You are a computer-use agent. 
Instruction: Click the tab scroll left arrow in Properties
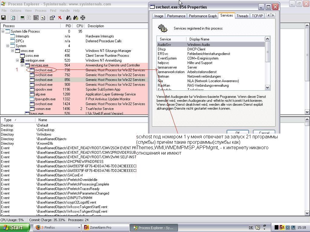[269, 15]
